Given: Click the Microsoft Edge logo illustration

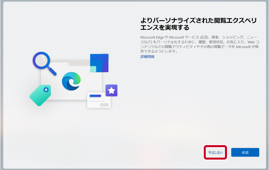Looking at the screenshot, I should click(71, 81).
